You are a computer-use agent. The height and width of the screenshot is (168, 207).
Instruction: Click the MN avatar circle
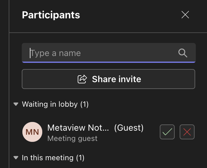coord(32,132)
